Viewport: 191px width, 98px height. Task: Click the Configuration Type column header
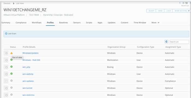coord(145,47)
